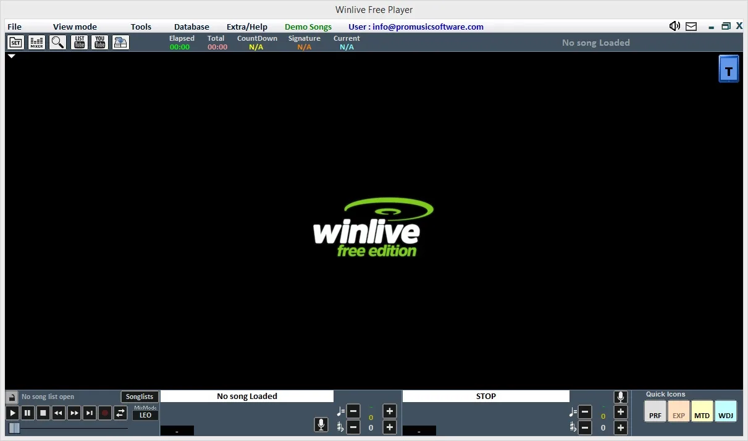Click the Fast Forward button
Viewport: 748px width, 441px height.
coord(74,413)
